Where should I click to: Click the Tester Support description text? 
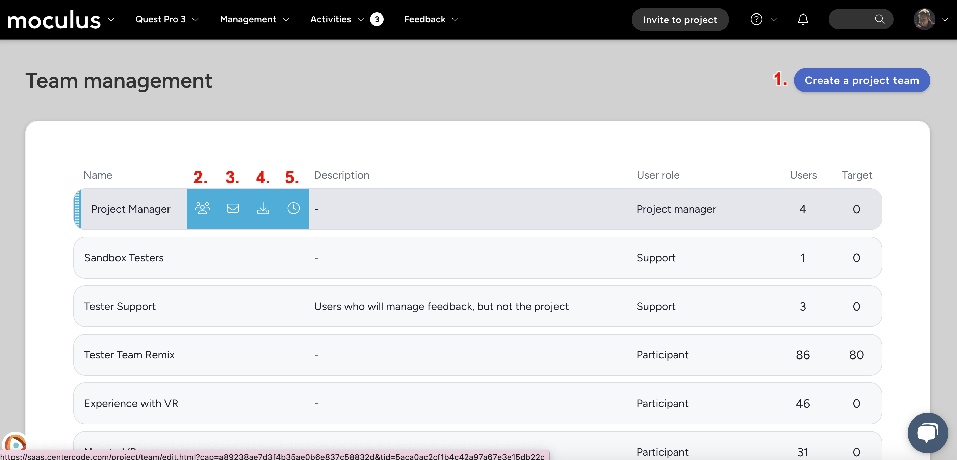click(441, 307)
